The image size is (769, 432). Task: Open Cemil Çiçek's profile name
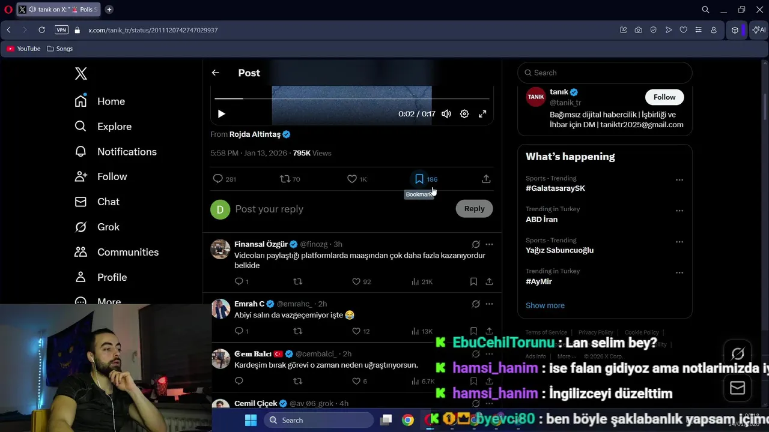256,403
